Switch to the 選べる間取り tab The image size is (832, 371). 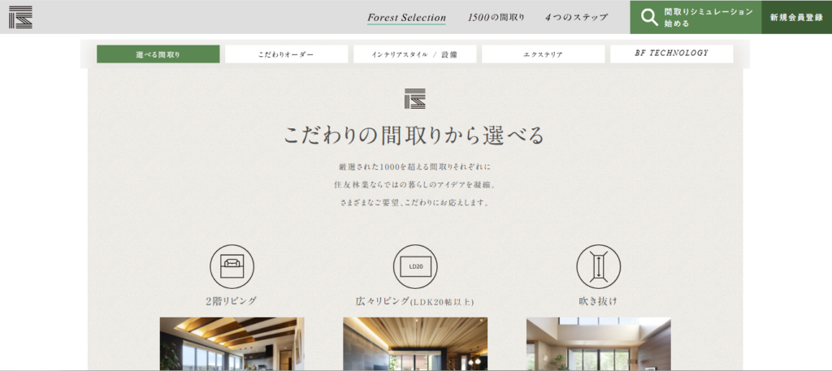point(158,54)
